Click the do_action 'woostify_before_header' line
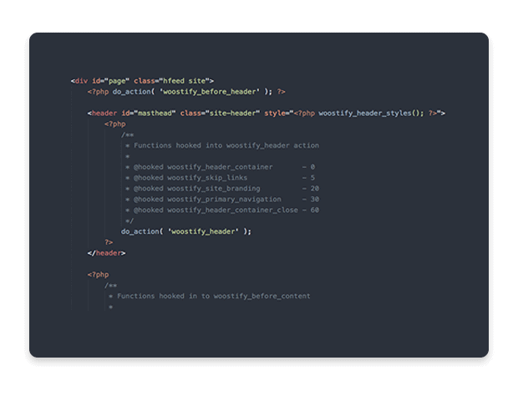This screenshot has width=518, height=401. (186, 92)
